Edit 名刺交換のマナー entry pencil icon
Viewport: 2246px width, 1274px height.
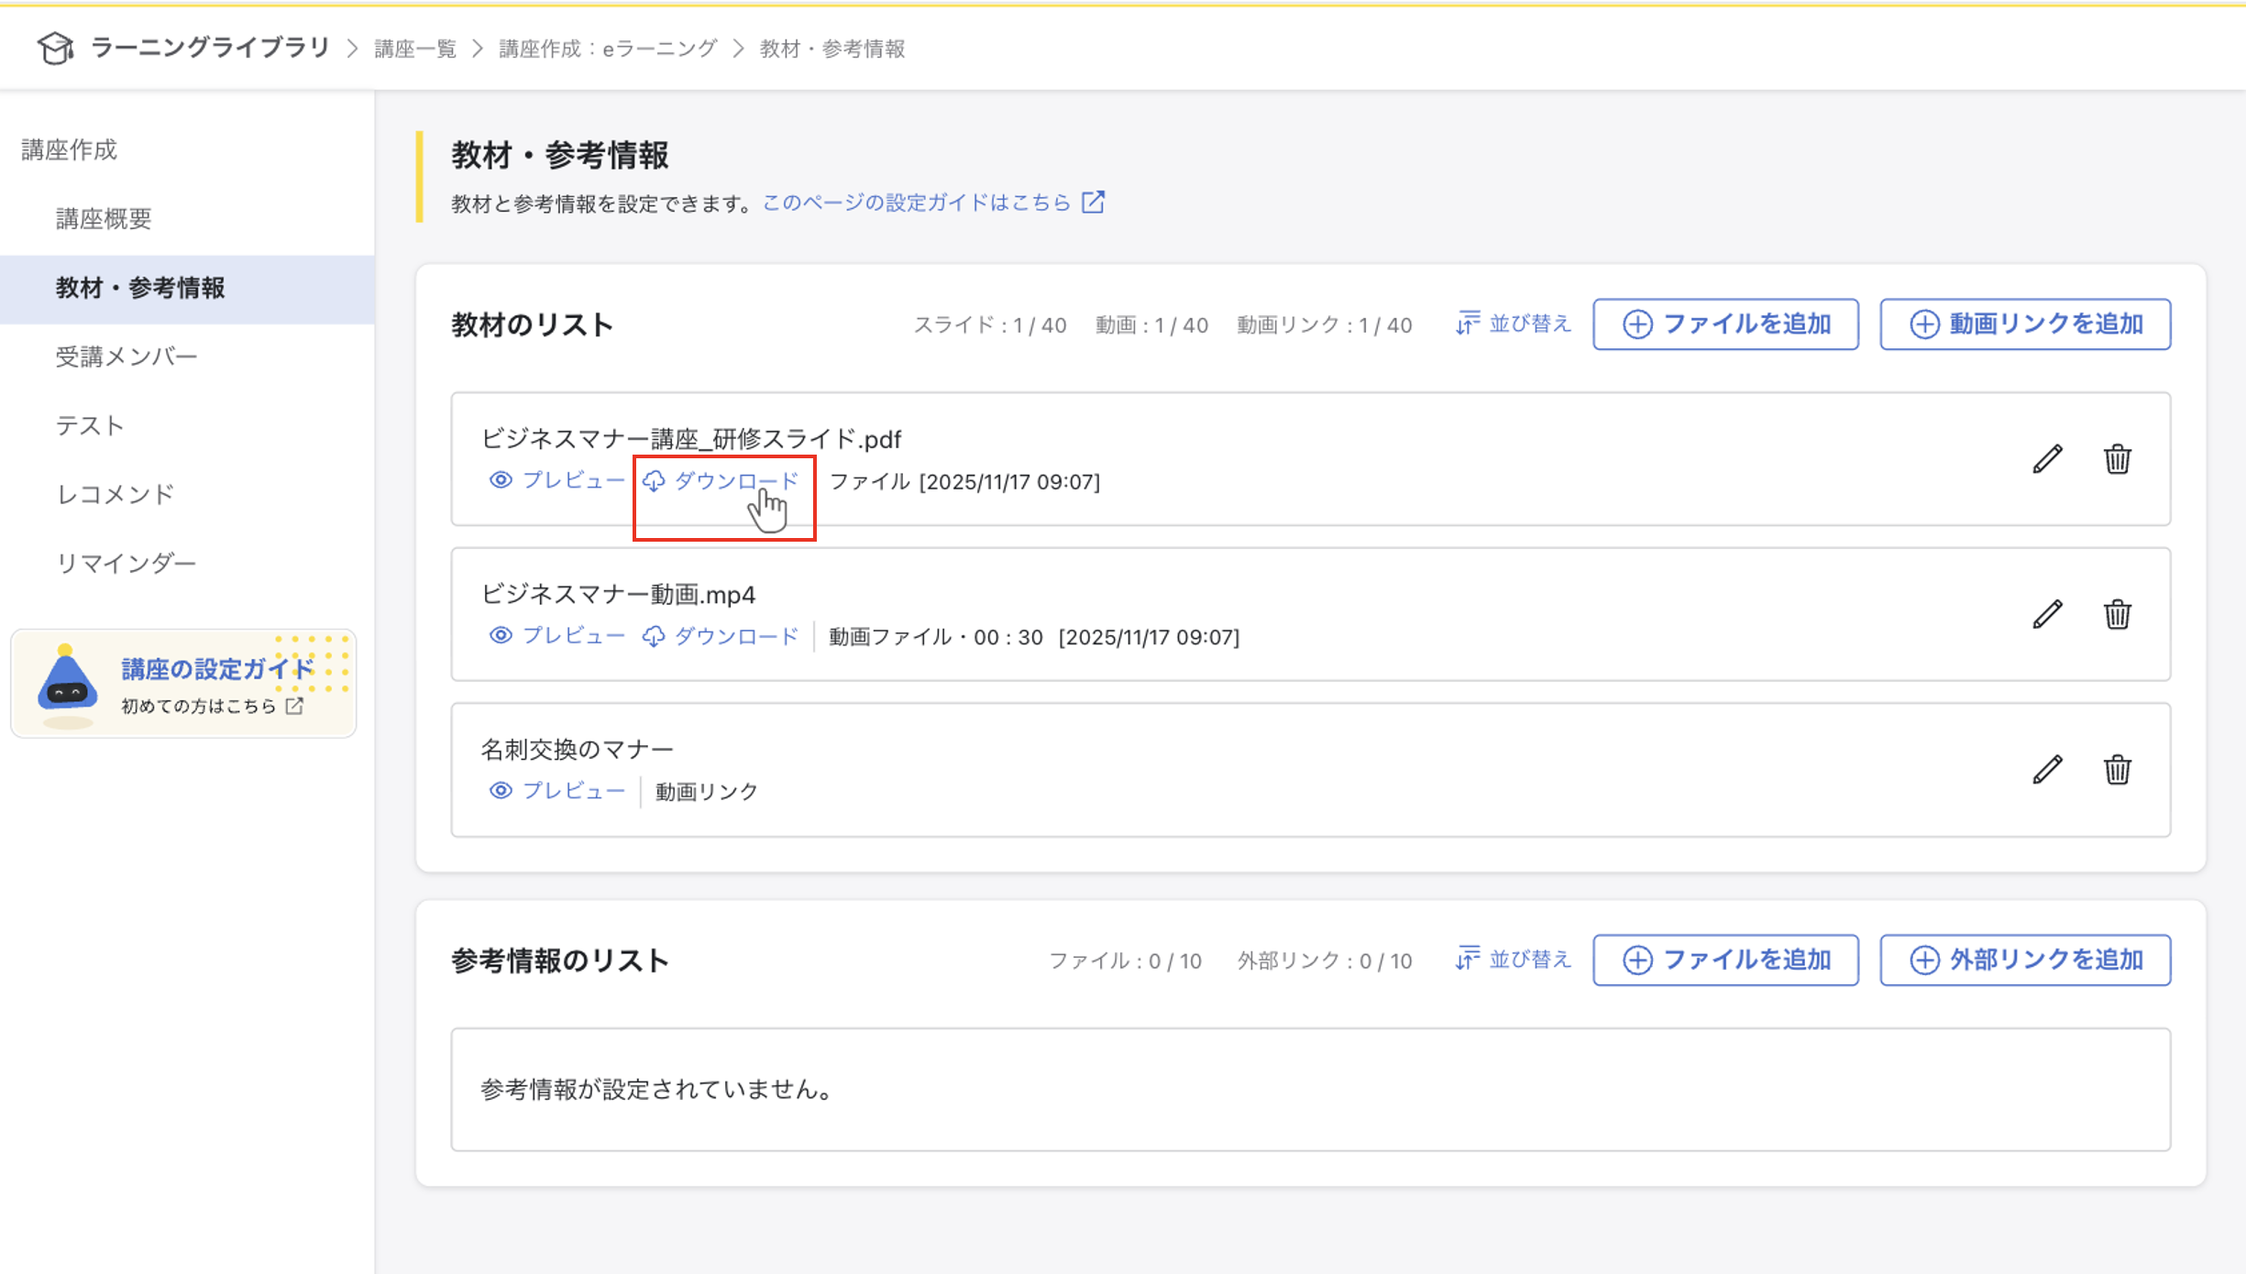pos(2046,770)
